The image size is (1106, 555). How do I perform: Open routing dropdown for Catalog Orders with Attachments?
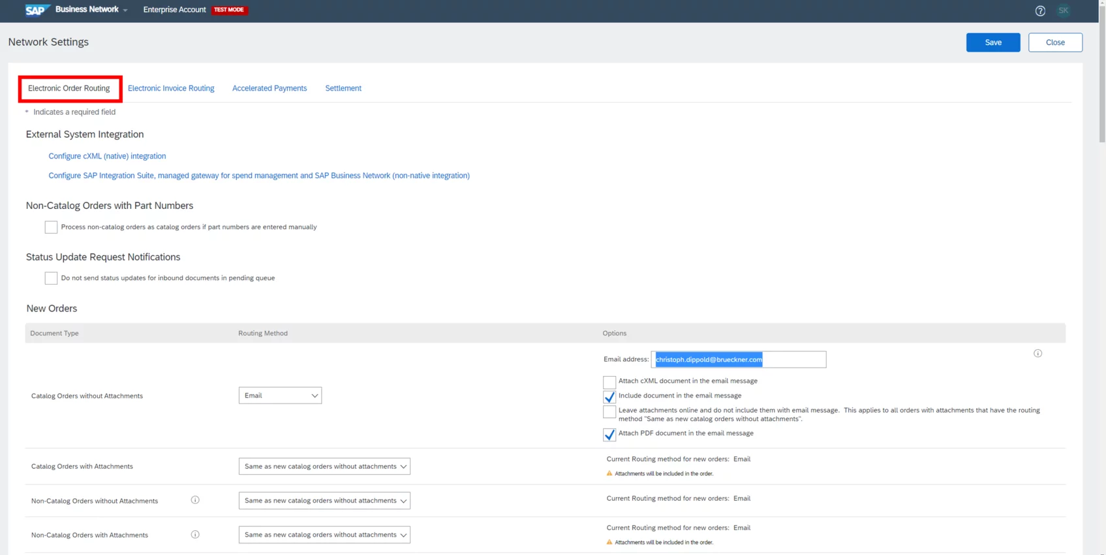pos(324,466)
